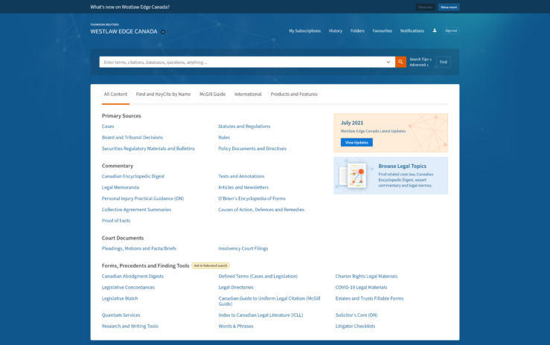Image resolution: width=550 pixels, height=345 pixels.
Task: Open Proof of Facts link
Action: pyautogui.click(x=116, y=221)
